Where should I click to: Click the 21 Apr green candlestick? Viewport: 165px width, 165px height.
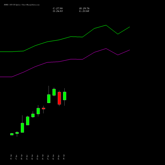tap(28, 121)
